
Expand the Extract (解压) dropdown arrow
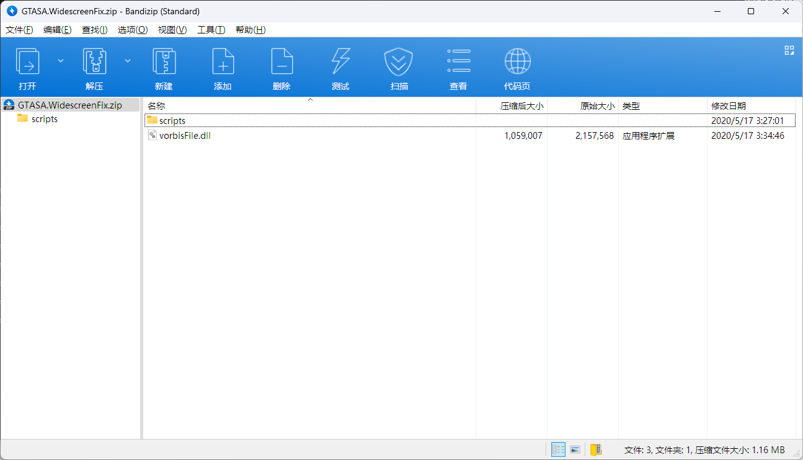click(128, 61)
